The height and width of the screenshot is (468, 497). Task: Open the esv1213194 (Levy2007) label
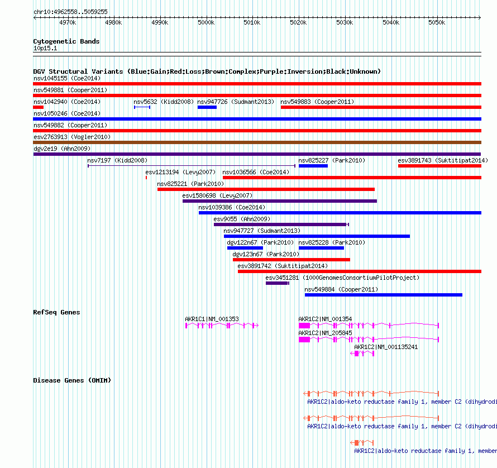(180, 172)
